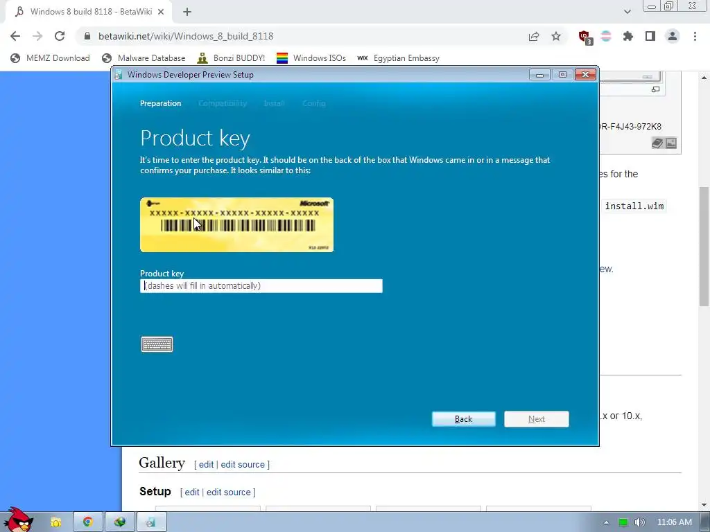The height and width of the screenshot is (532, 710).
Task: Click the yellow product key sample card
Action: pyautogui.click(x=237, y=225)
